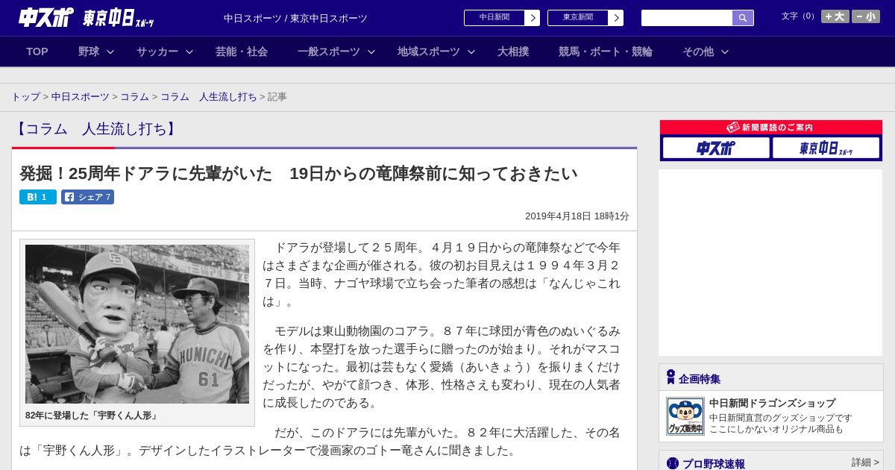Open 一般スポーツ navigation menu
The width and height of the screenshot is (895, 470).
click(x=329, y=51)
